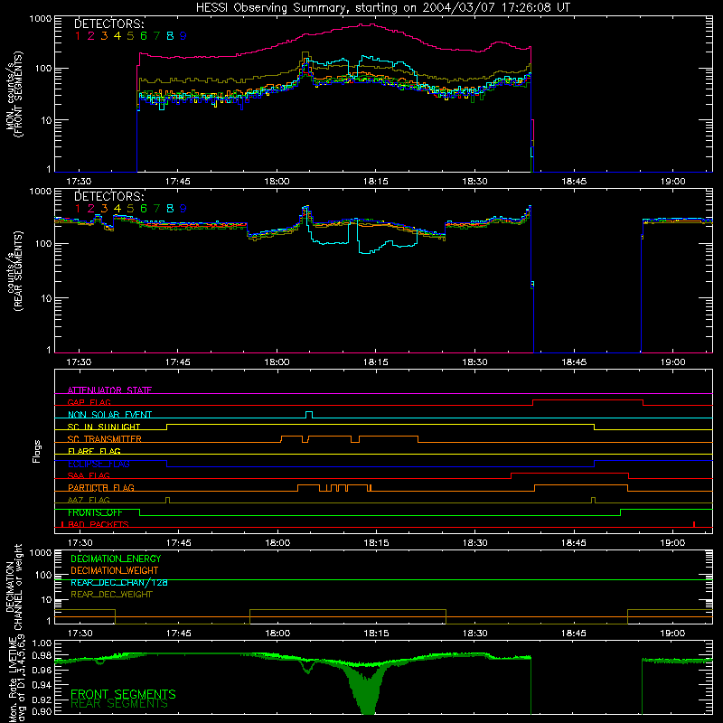
Task: Click detector 9 in front segments legend
Action: click(183, 36)
